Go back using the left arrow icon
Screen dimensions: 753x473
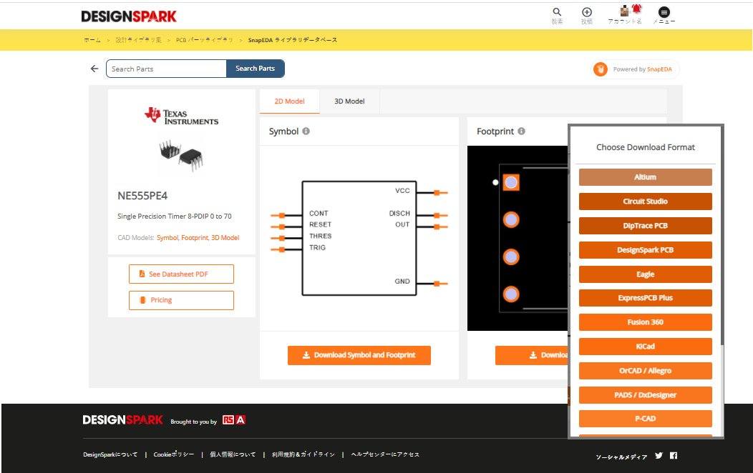point(94,69)
